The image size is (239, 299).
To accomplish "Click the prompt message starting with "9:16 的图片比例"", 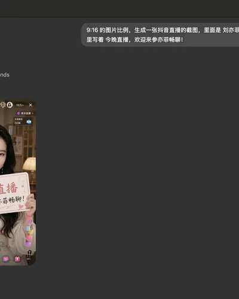I will pyautogui.click(x=160, y=35).
